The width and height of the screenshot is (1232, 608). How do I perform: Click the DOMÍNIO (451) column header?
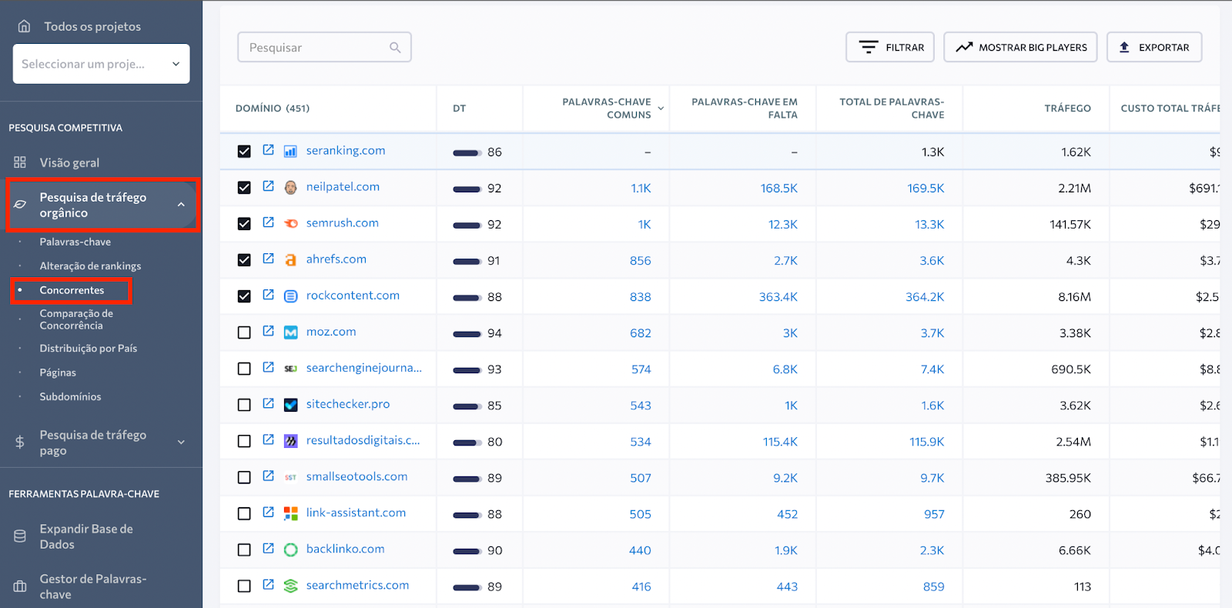273,109
